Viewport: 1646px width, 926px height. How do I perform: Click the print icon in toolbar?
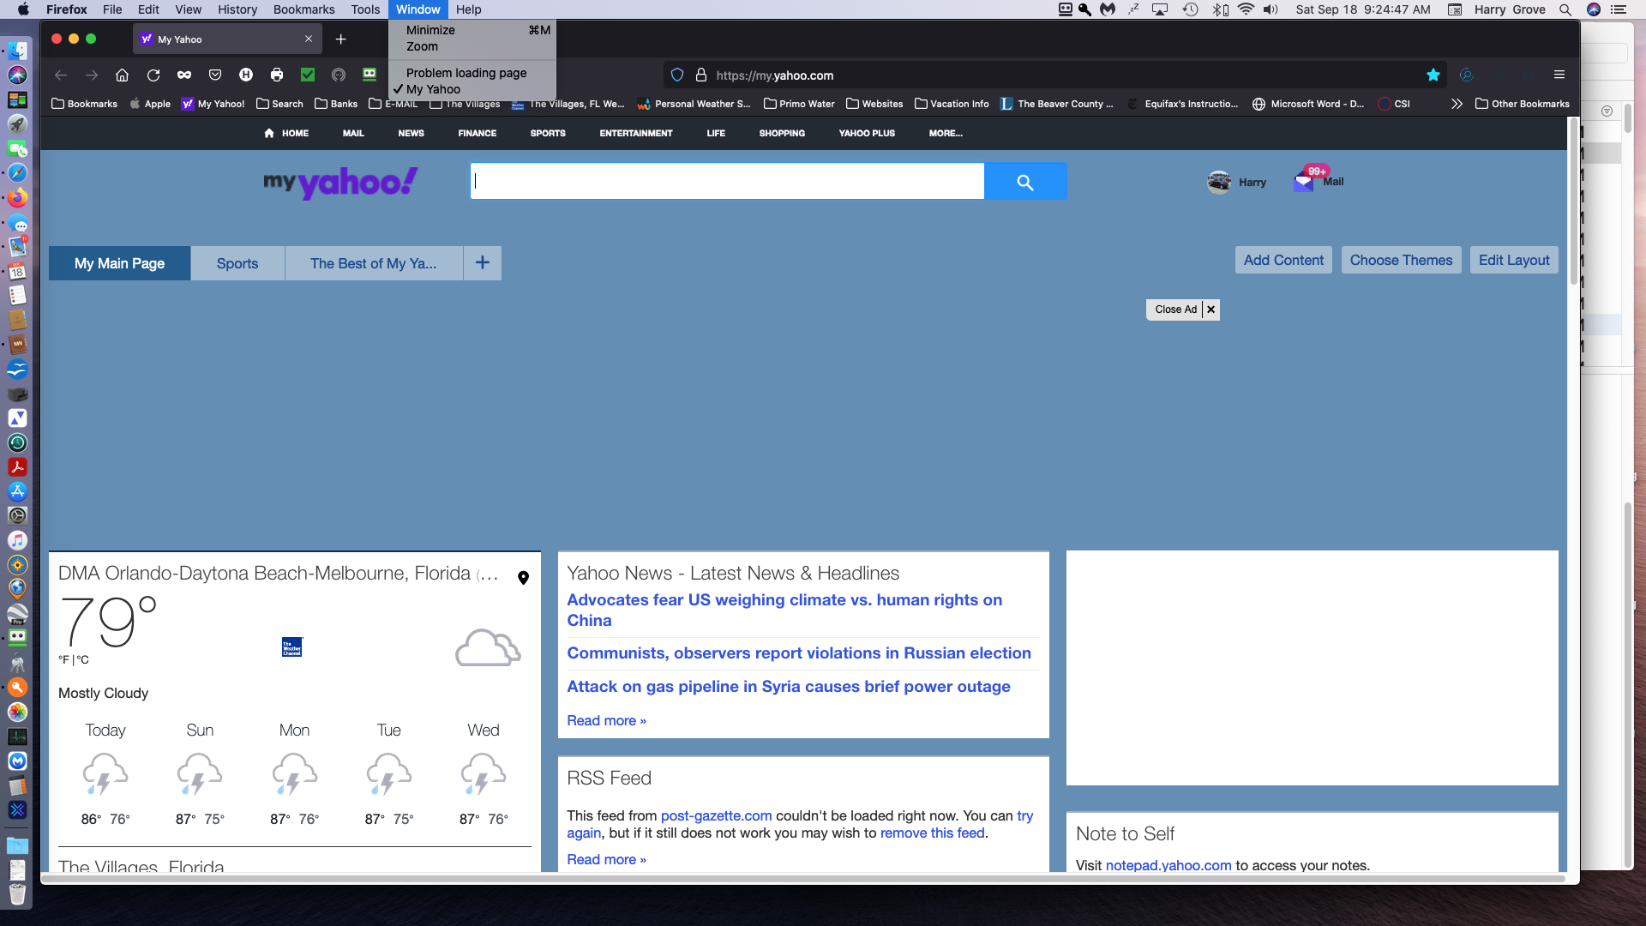pos(276,75)
